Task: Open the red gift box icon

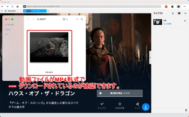Action: 166,7
